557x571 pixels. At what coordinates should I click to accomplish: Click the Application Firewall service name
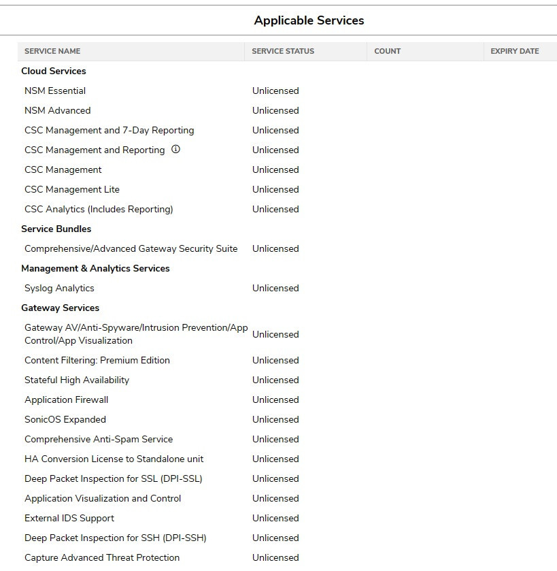[x=66, y=400]
